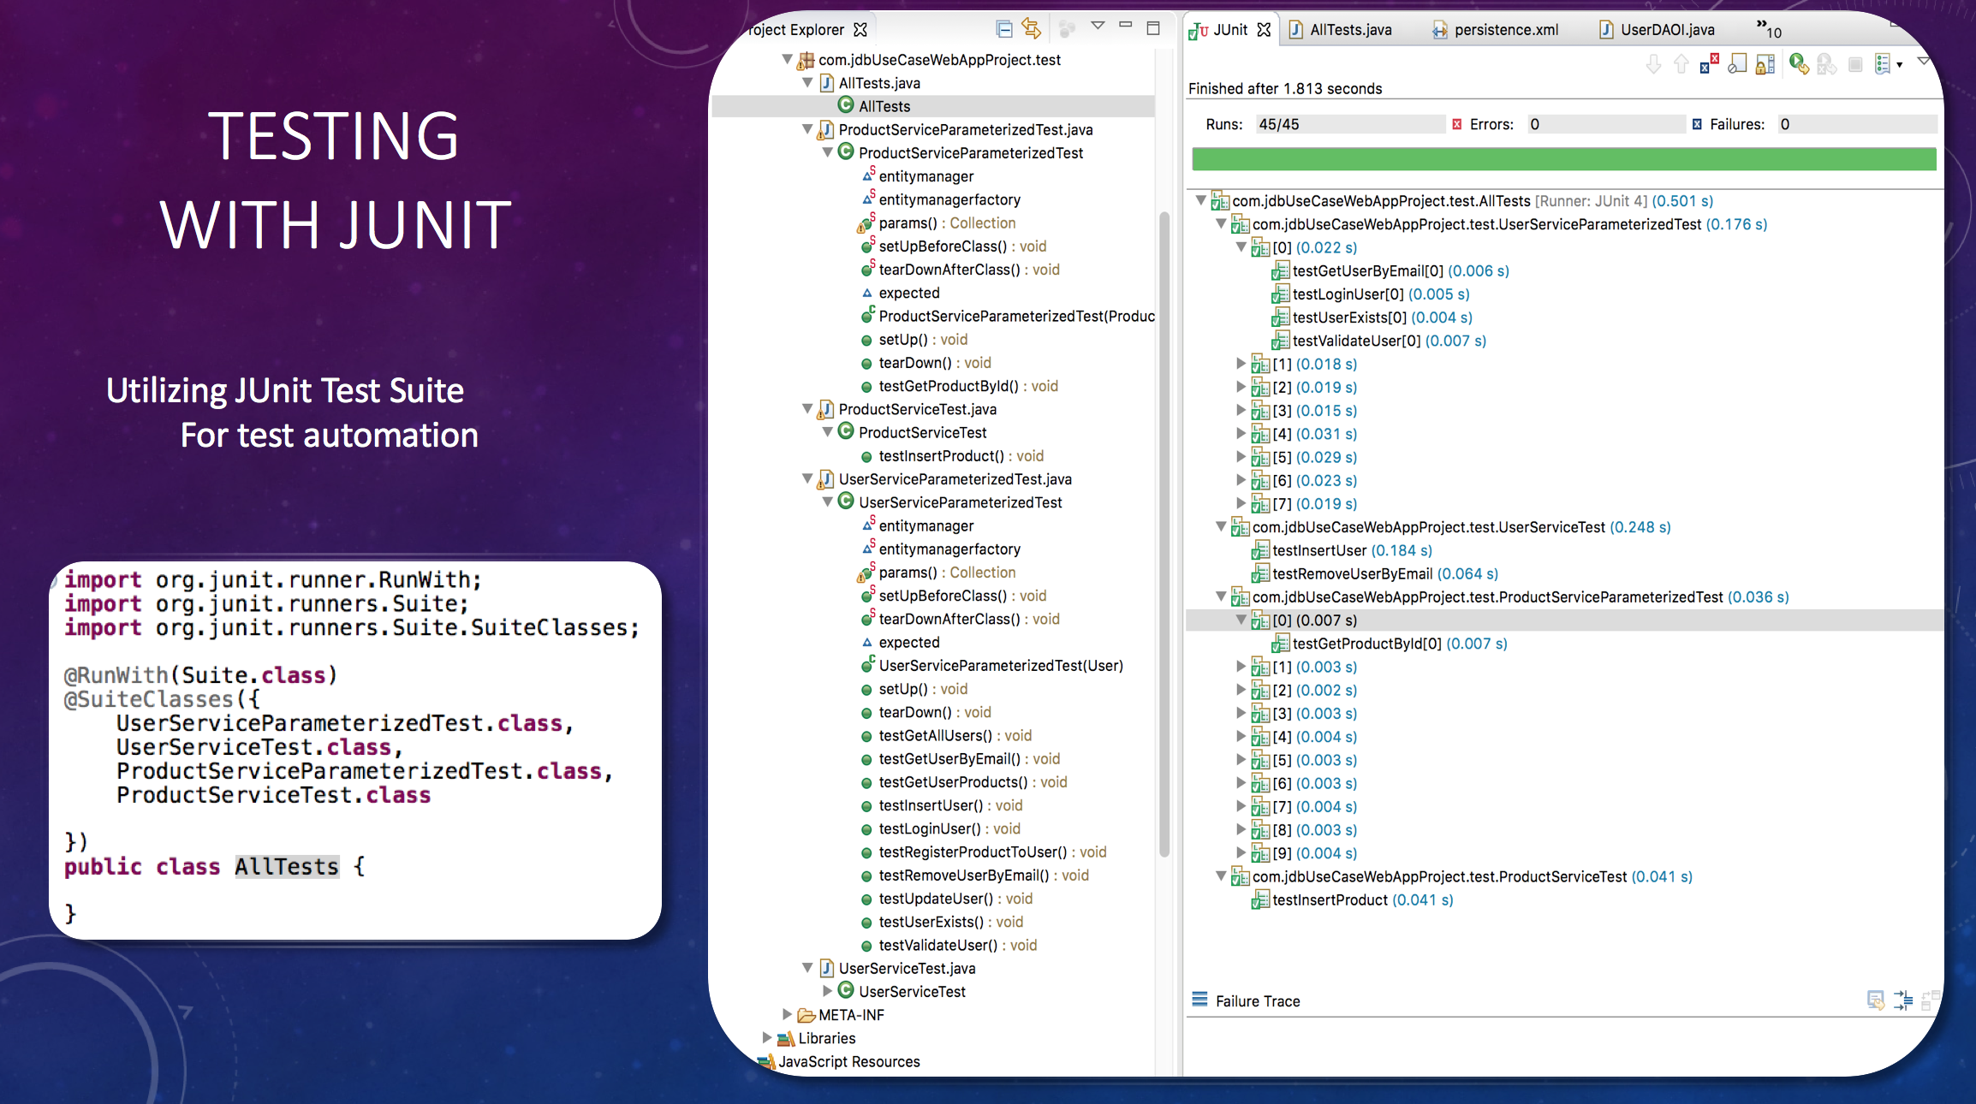The height and width of the screenshot is (1104, 1976).
Task: Collapse the ProductServiceTest.java tree node
Action: click(806, 409)
